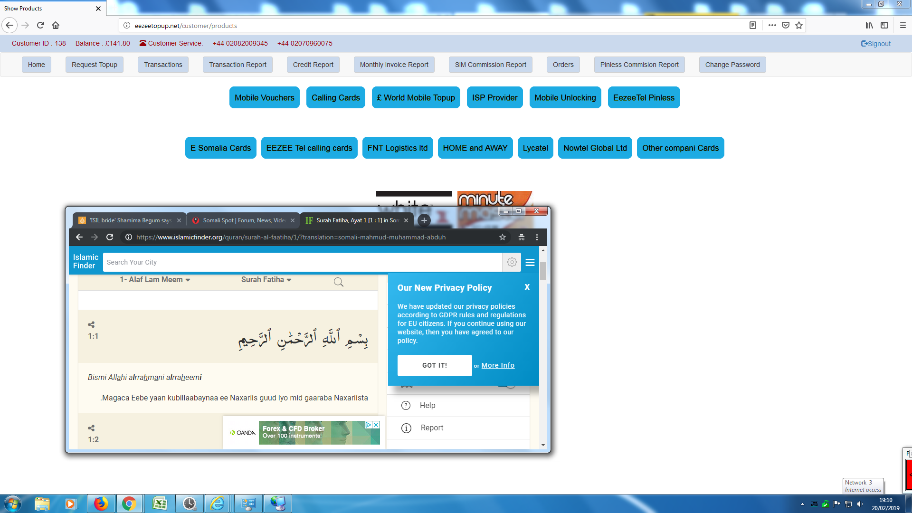912x513 pixels.
Task: Click Search Your City input field
Action: 303,262
